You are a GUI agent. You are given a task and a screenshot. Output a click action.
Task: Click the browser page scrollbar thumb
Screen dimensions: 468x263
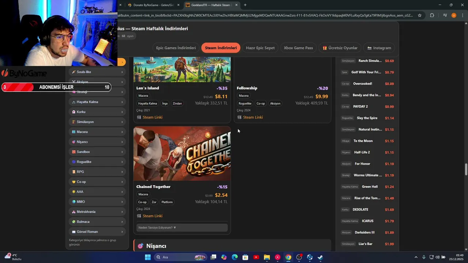[x=466, y=169]
